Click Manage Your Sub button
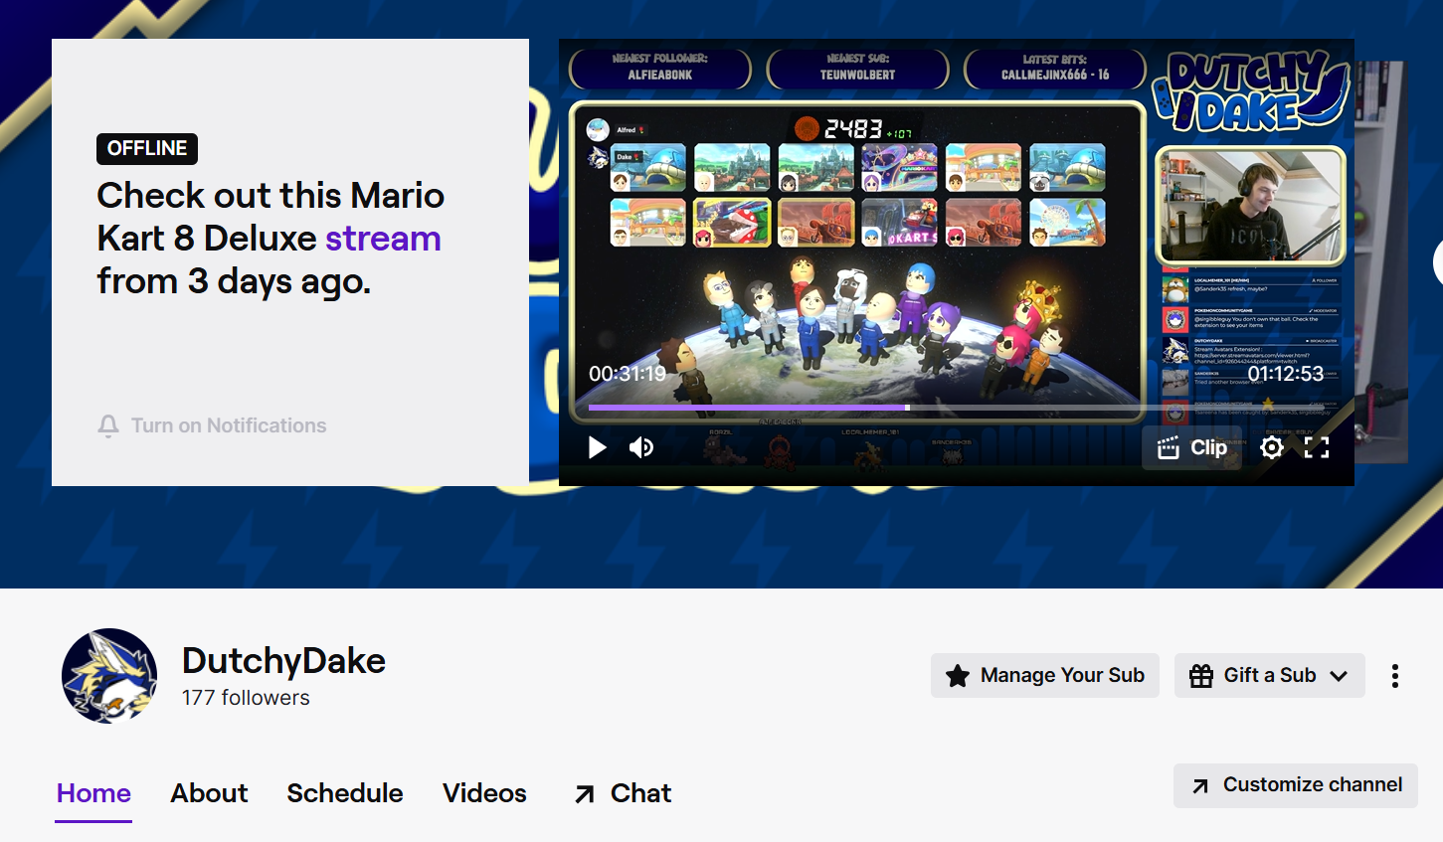The width and height of the screenshot is (1443, 842). click(x=1045, y=676)
